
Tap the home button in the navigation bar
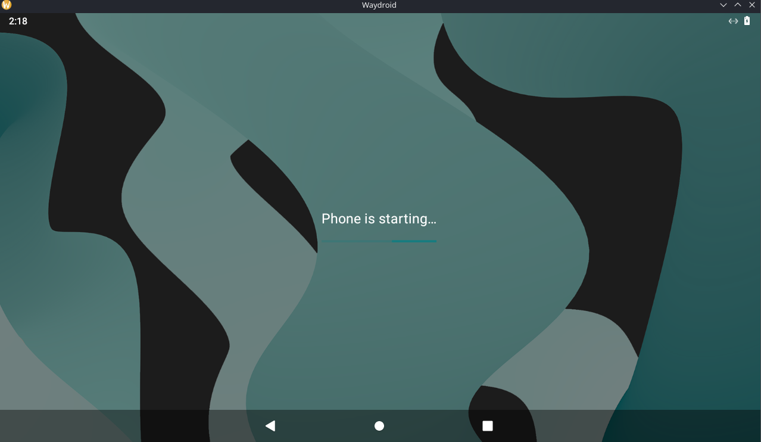(379, 425)
